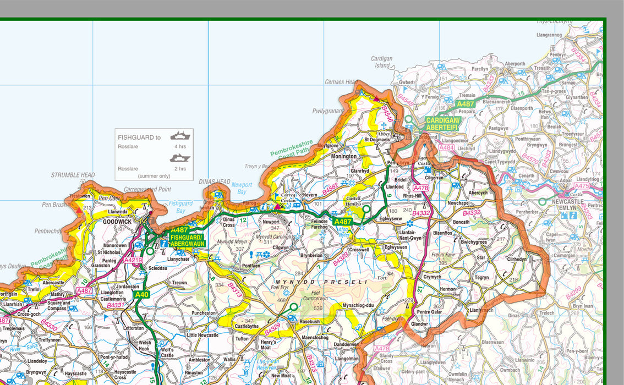Image resolution: width=624 pixels, height=385 pixels.
Task: Click the lower ferry icon above "2 hrs"
Action: pyautogui.click(x=180, y=158)
